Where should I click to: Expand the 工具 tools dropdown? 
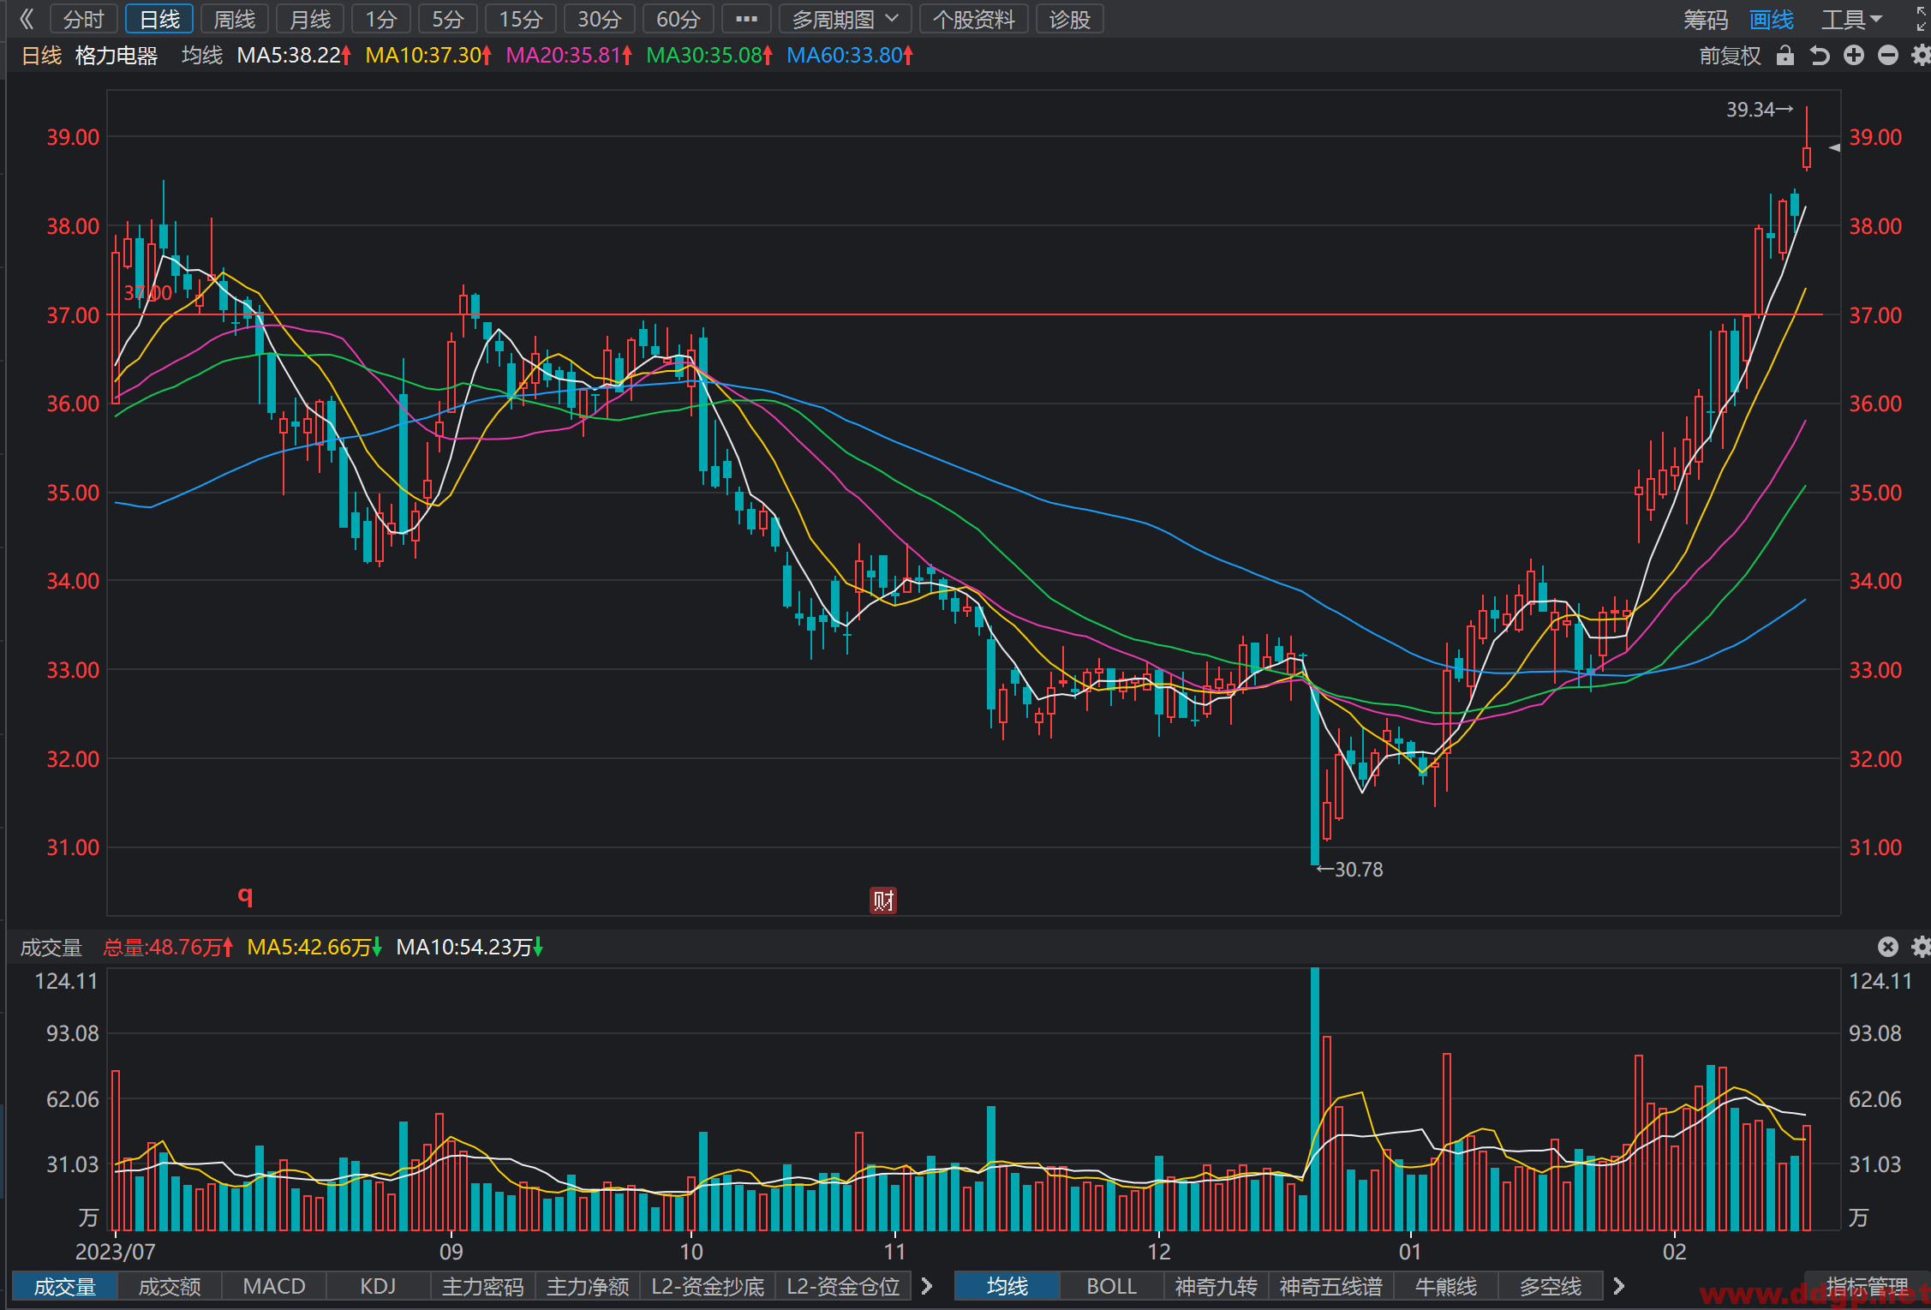tap(1851, 20)
